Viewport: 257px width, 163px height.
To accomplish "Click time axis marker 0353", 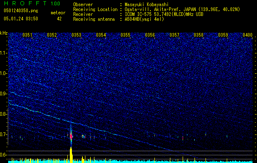I will coord(76,35).
